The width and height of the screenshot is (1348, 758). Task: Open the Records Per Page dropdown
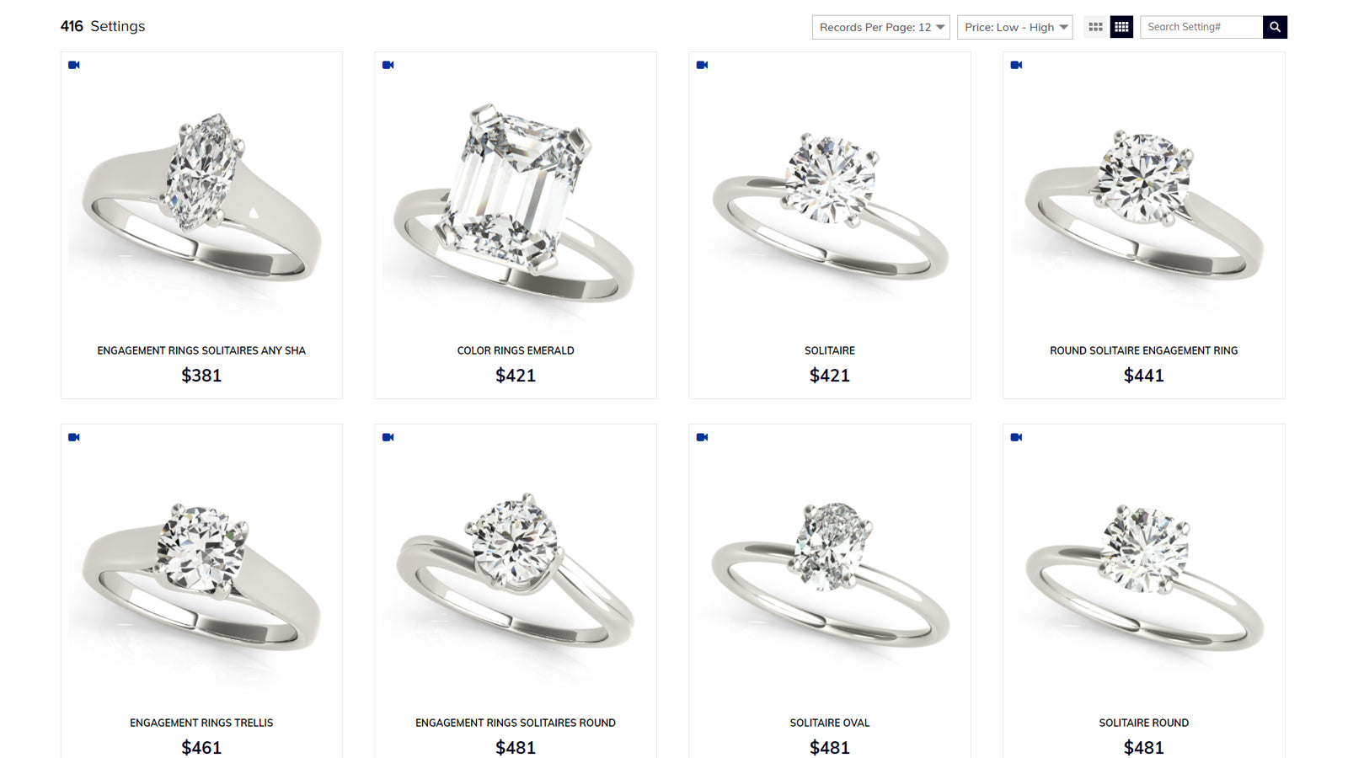(881, 27)
